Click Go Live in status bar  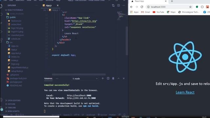pyautogui.click(x=102, y=115)
